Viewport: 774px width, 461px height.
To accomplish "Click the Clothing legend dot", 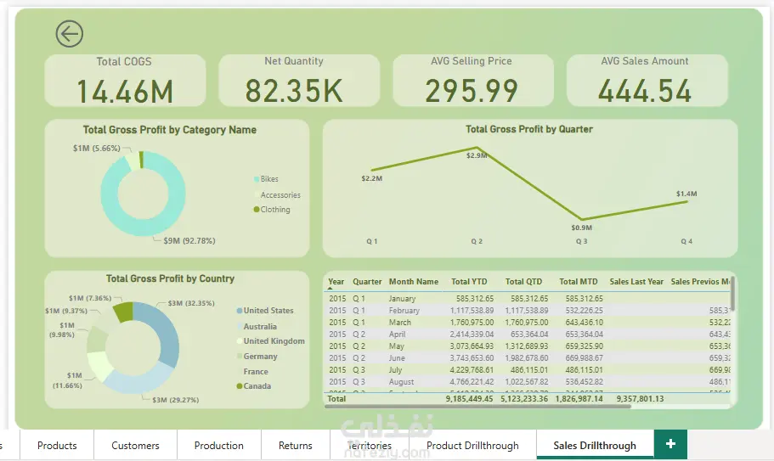I will tap(257, 210).
